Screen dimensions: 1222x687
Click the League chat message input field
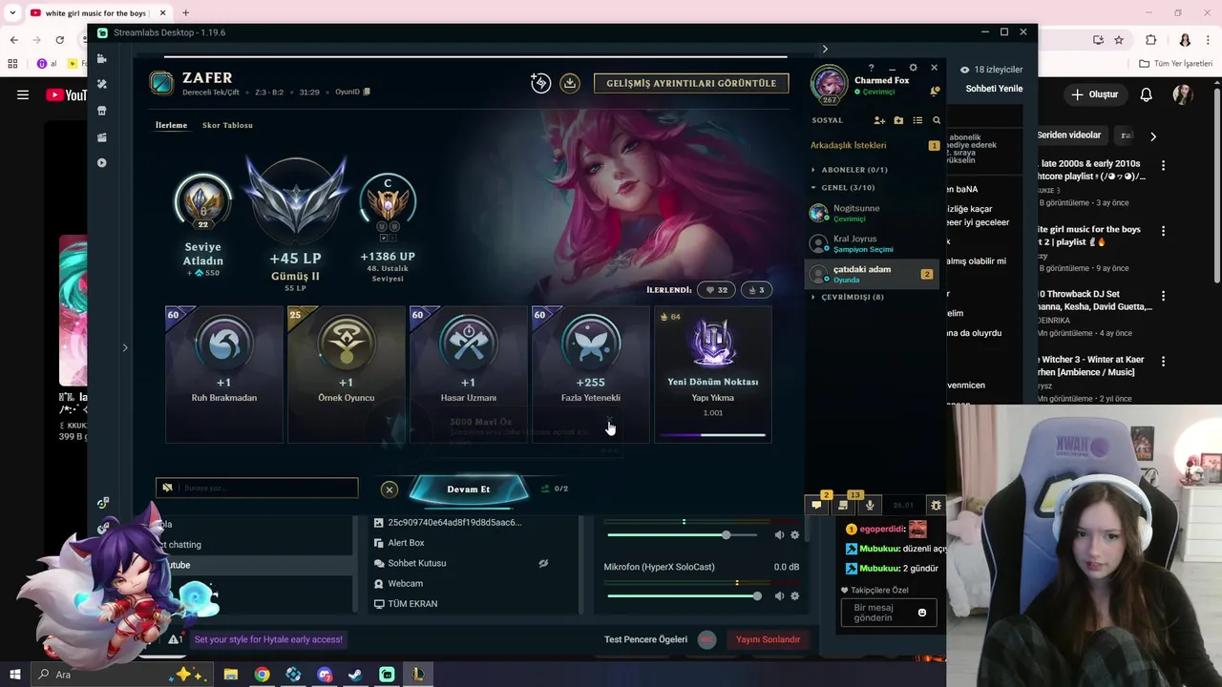tap(257, 488)
